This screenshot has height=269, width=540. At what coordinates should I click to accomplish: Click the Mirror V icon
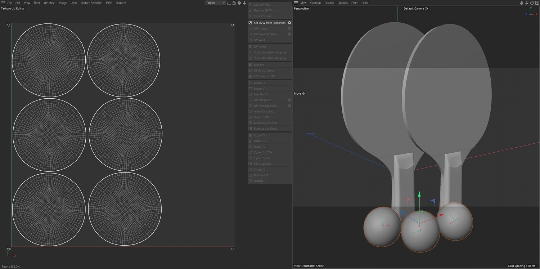[x=250, y=89]
